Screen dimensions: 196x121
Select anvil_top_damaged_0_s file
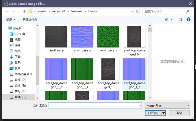[82, 73]
